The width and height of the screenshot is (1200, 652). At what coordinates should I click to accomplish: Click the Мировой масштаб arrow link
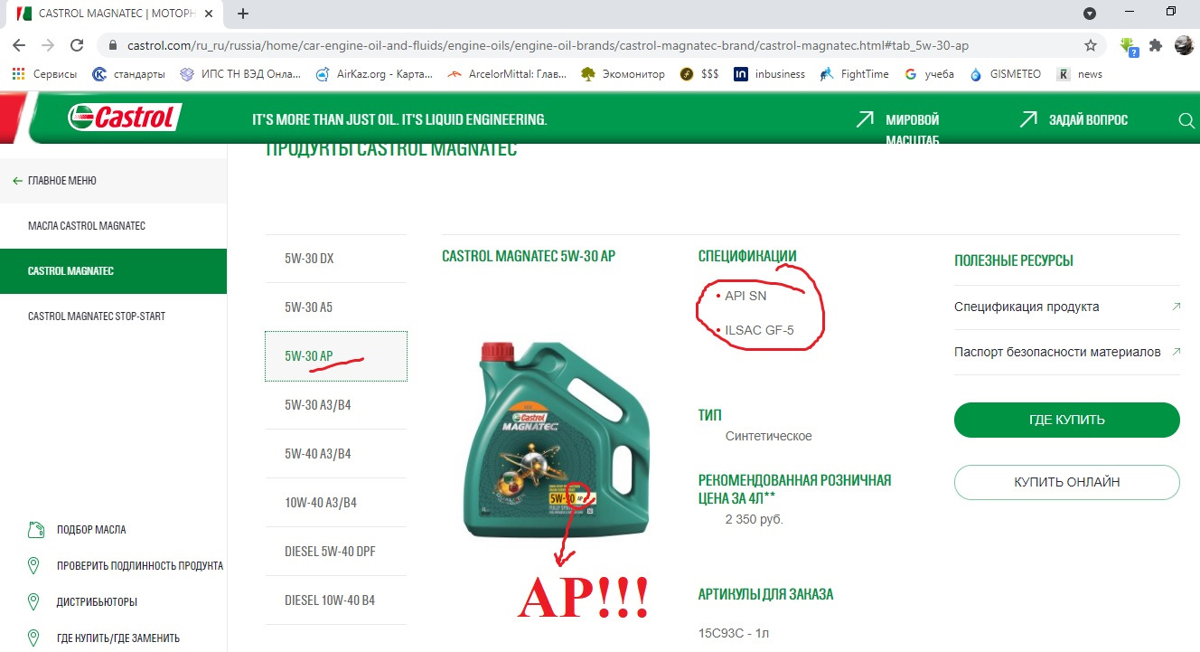coord(897,128)
